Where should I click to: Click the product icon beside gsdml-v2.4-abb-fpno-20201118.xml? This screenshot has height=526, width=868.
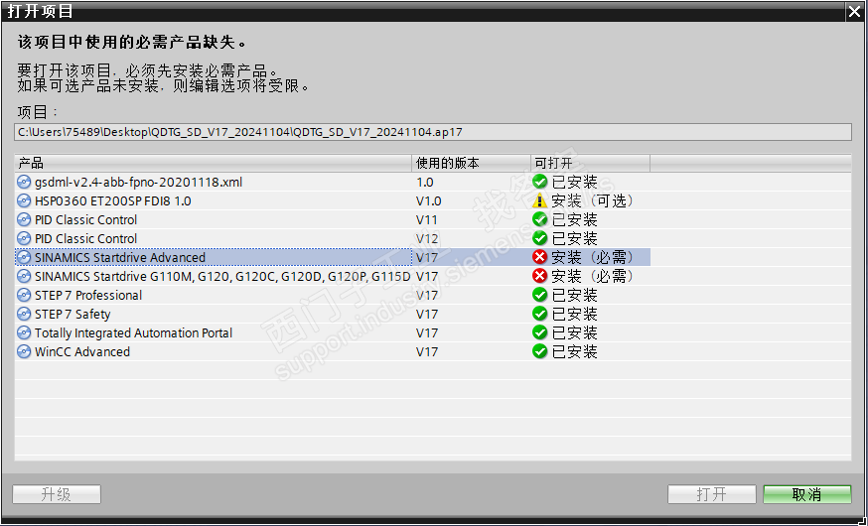click(24, 182)
